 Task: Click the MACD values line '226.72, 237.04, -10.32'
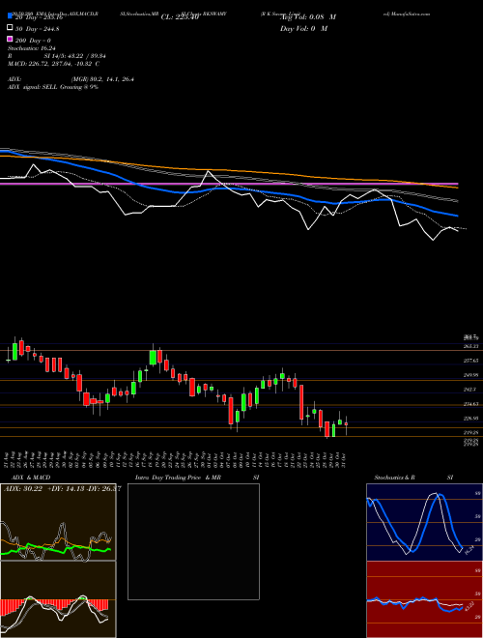63,64
